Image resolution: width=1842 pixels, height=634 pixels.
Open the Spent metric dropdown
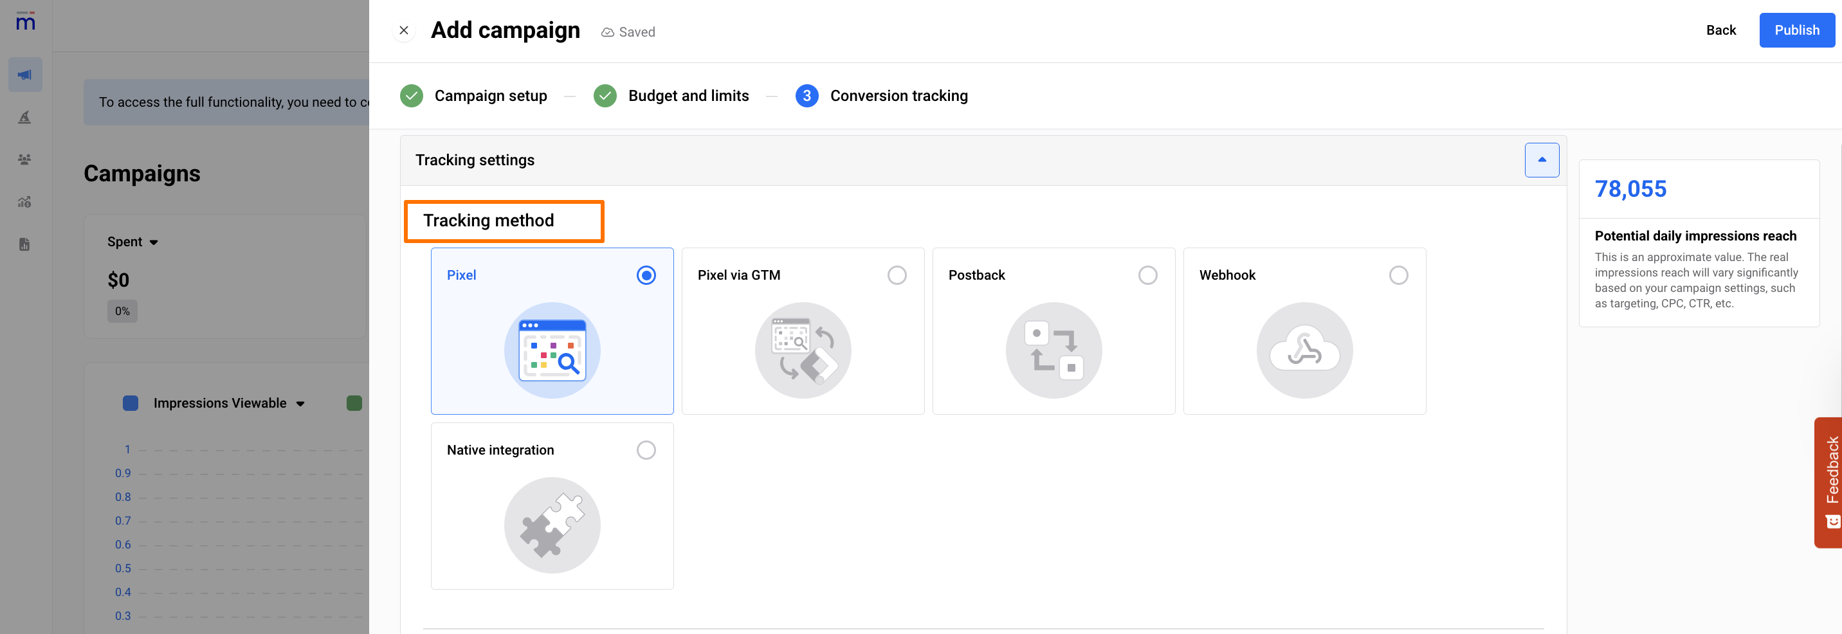coord(132,242)
